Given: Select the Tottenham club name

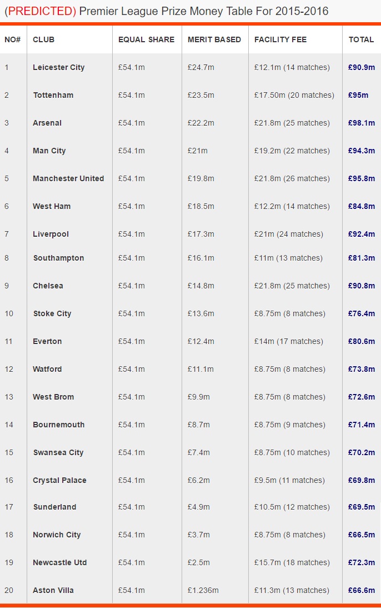Looking at the screenshot, I should tap(53, 95).
